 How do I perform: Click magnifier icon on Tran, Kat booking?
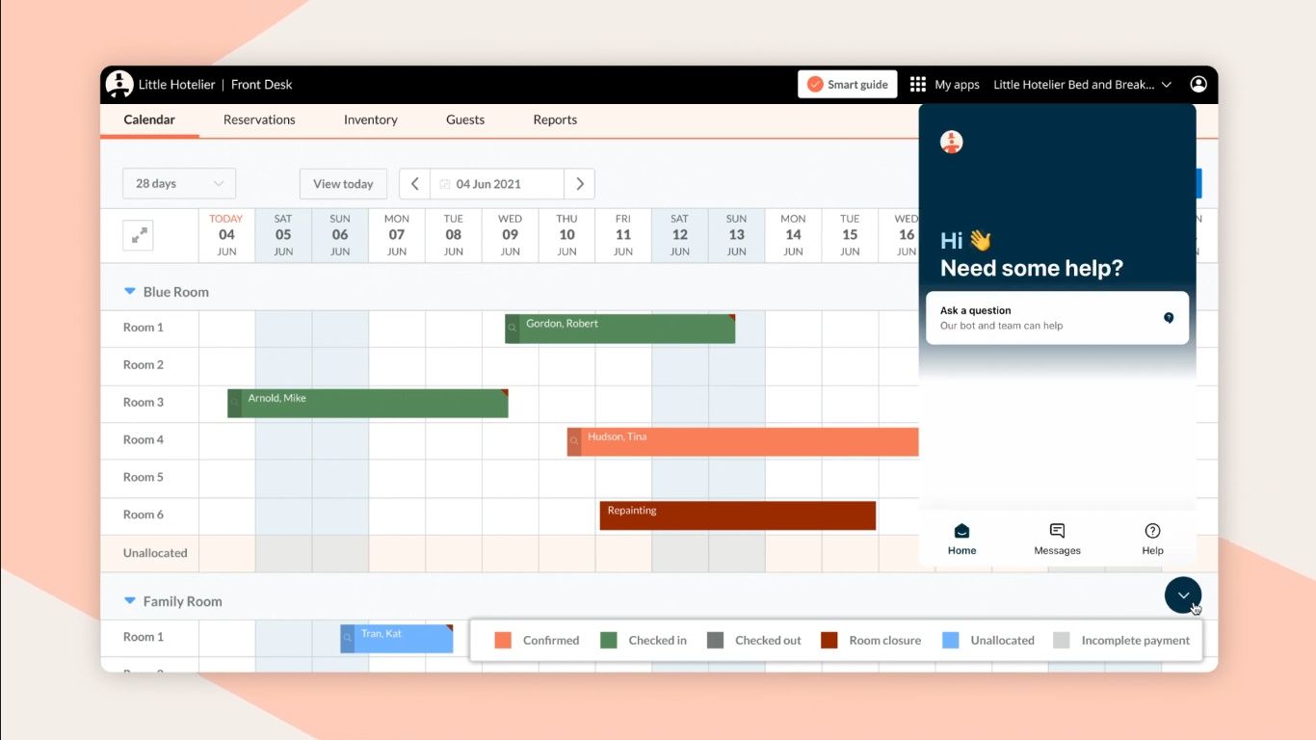click(x=348, y=639)
